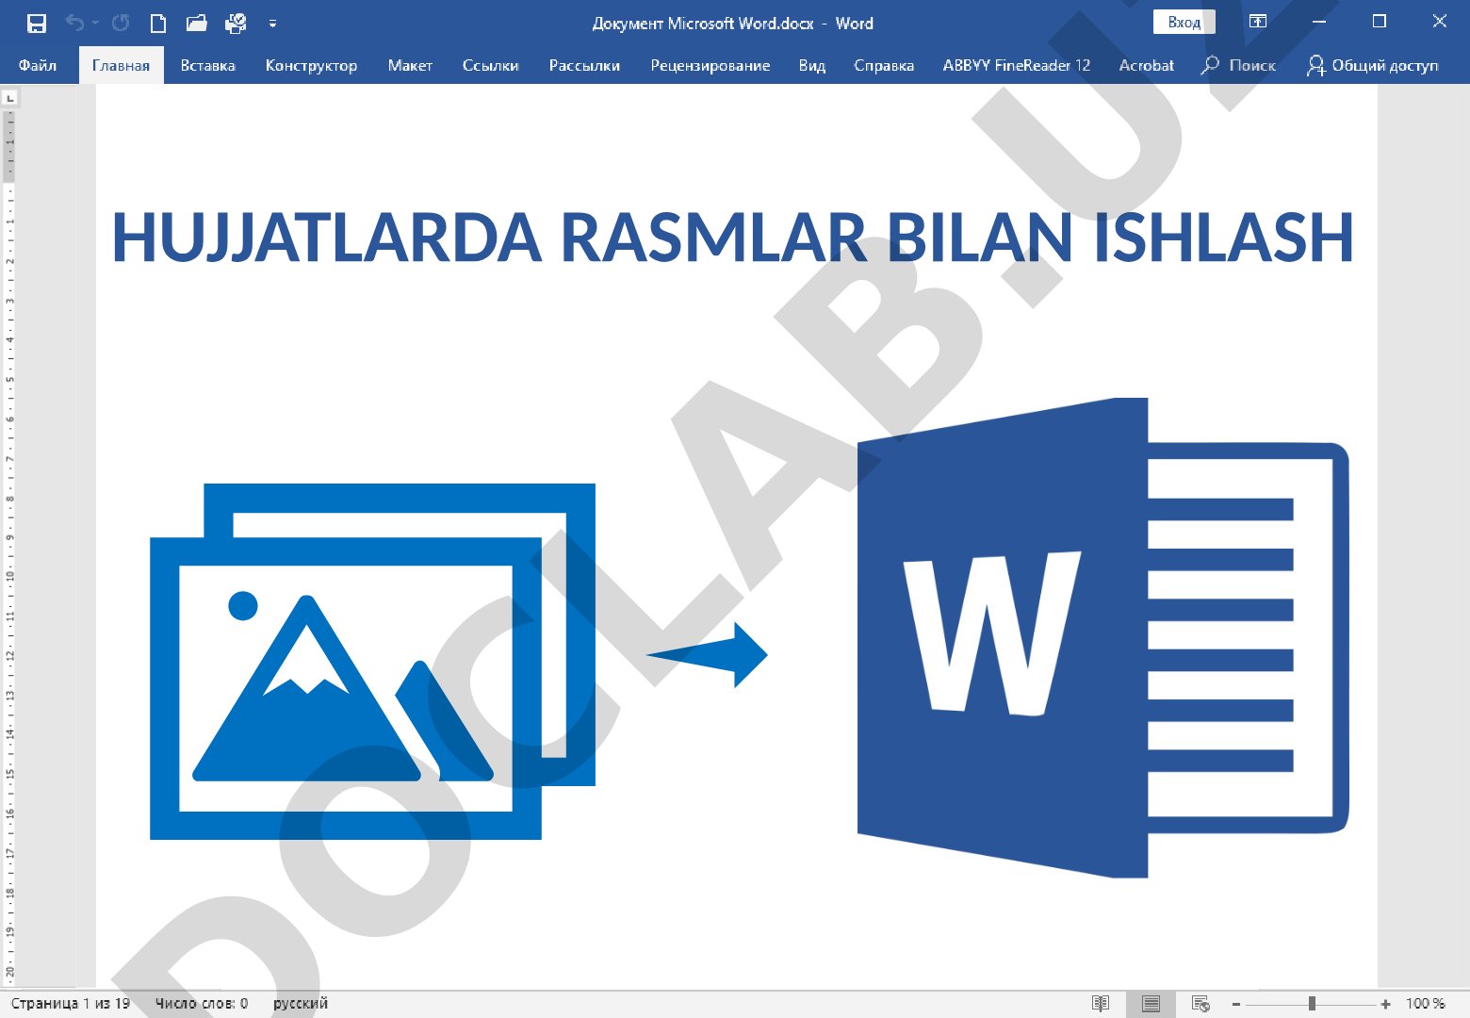Click the zoom in plus button
This screenshot has width=1470, height=1018.
(x=1385, y=1004)
